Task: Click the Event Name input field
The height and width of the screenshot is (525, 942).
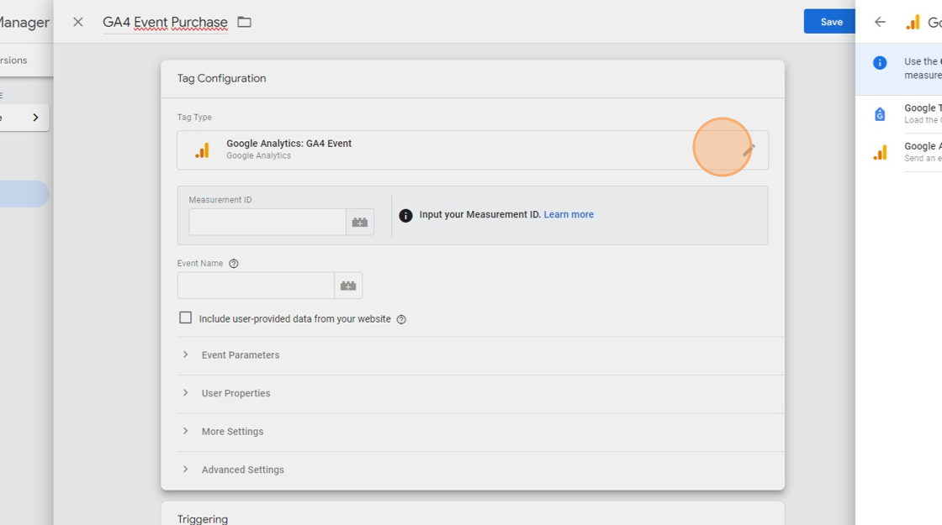Action: pos(256,286)
